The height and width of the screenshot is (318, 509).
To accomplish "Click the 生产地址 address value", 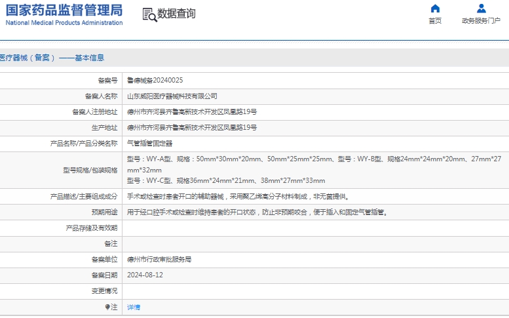I will [x=192, y=128].
